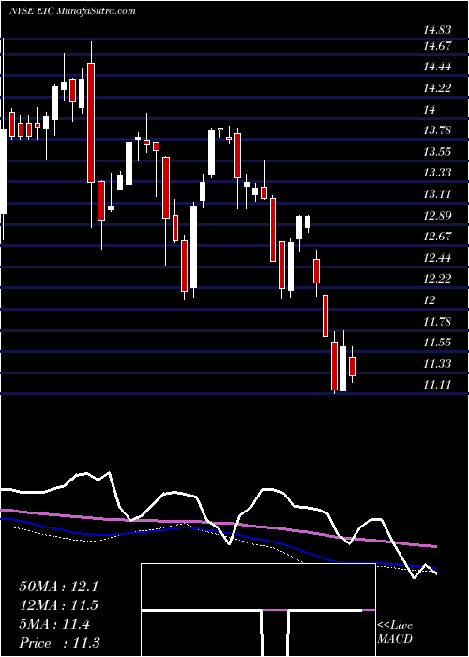Select the 13.11 price axis label
469x657 pixels.
click(437, 194)
